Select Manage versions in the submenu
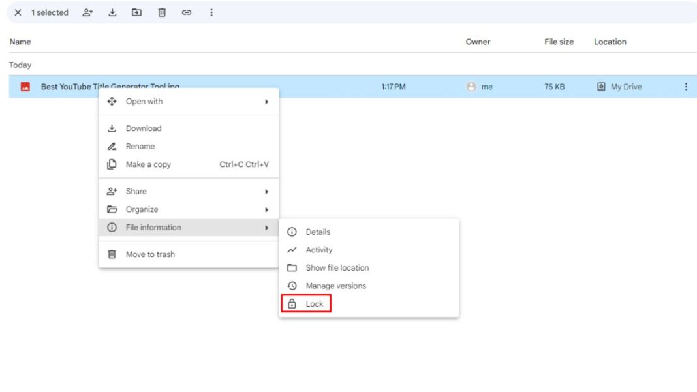This screenshot has width=697, height=392. click(x=337, y=285)
